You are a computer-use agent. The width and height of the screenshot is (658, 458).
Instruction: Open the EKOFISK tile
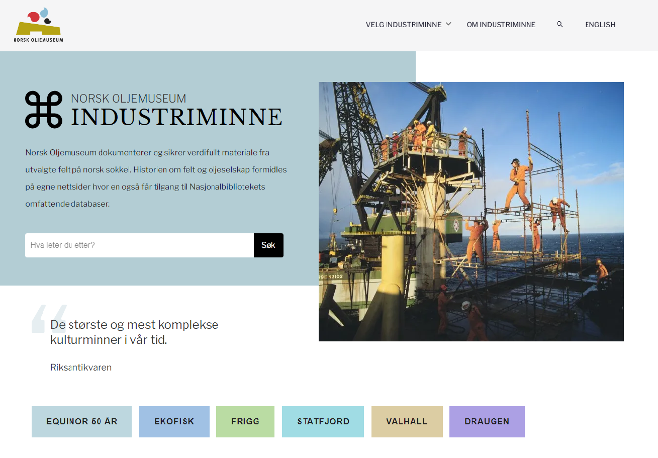[x=174, y=422]
